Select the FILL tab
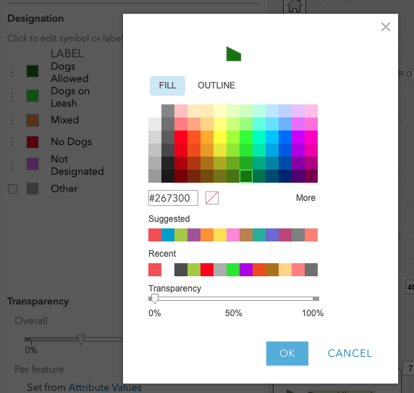 (167, 86)
